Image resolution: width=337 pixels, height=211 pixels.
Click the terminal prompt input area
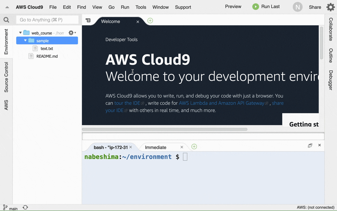point(185,157)
